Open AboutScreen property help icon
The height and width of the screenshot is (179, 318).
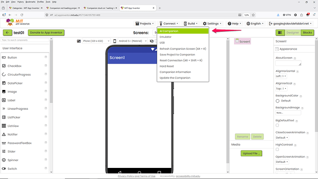pos(294,58)
